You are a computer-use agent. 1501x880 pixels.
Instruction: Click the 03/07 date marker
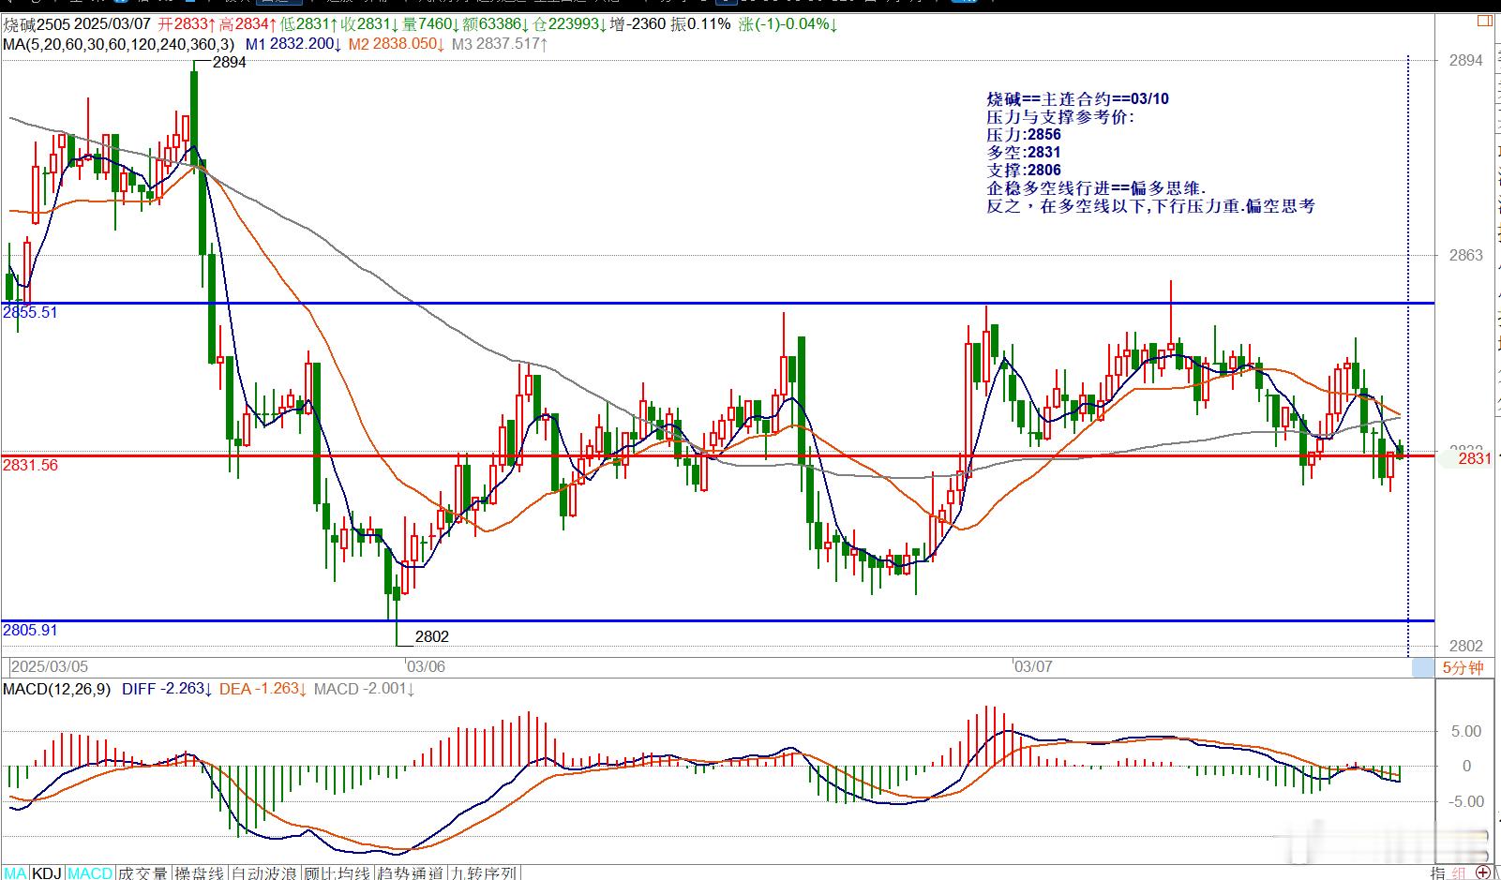pyautogui.click(x=1033, y=666)
